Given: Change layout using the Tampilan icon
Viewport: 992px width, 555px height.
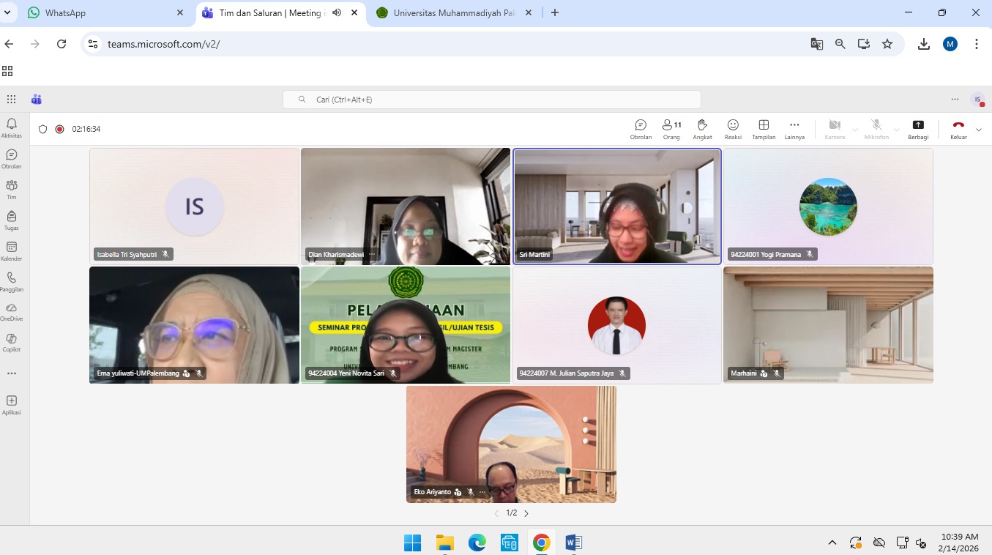Looking at the screenshot, I should (764, 129).
